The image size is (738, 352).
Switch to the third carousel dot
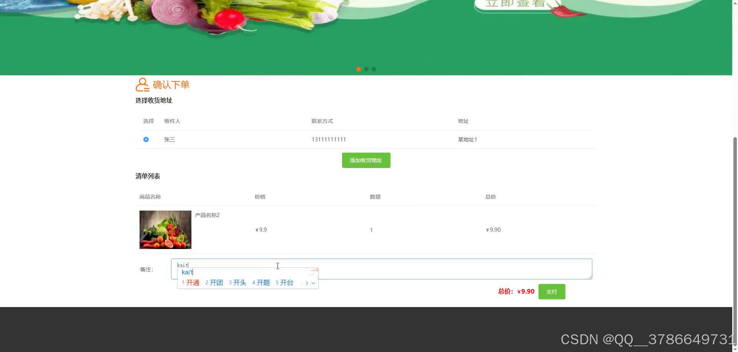click(374, 69)
